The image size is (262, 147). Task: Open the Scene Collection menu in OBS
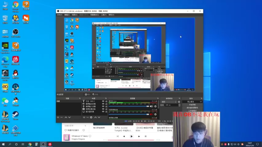pyautogui.click(x=95, y=15)
